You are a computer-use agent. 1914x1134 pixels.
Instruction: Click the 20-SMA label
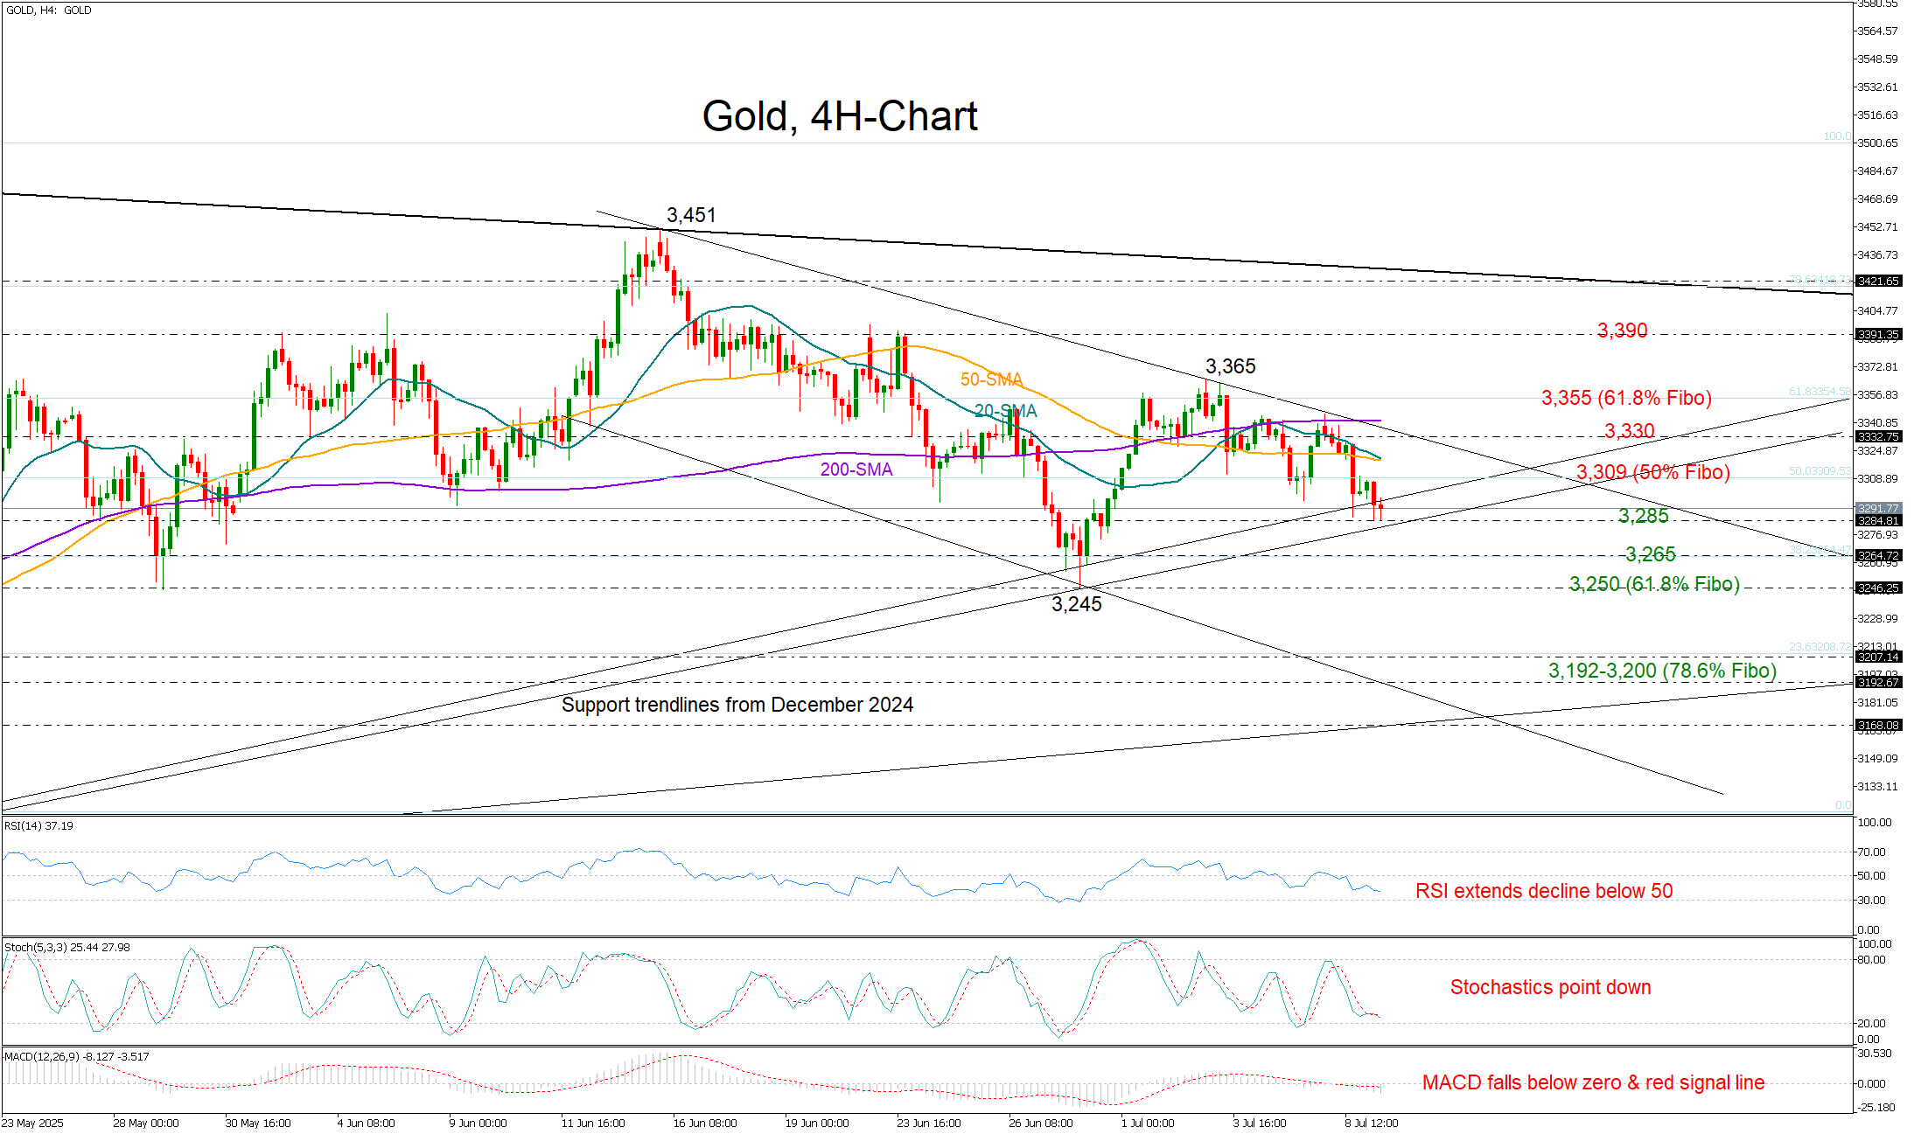coord(1006,411)
